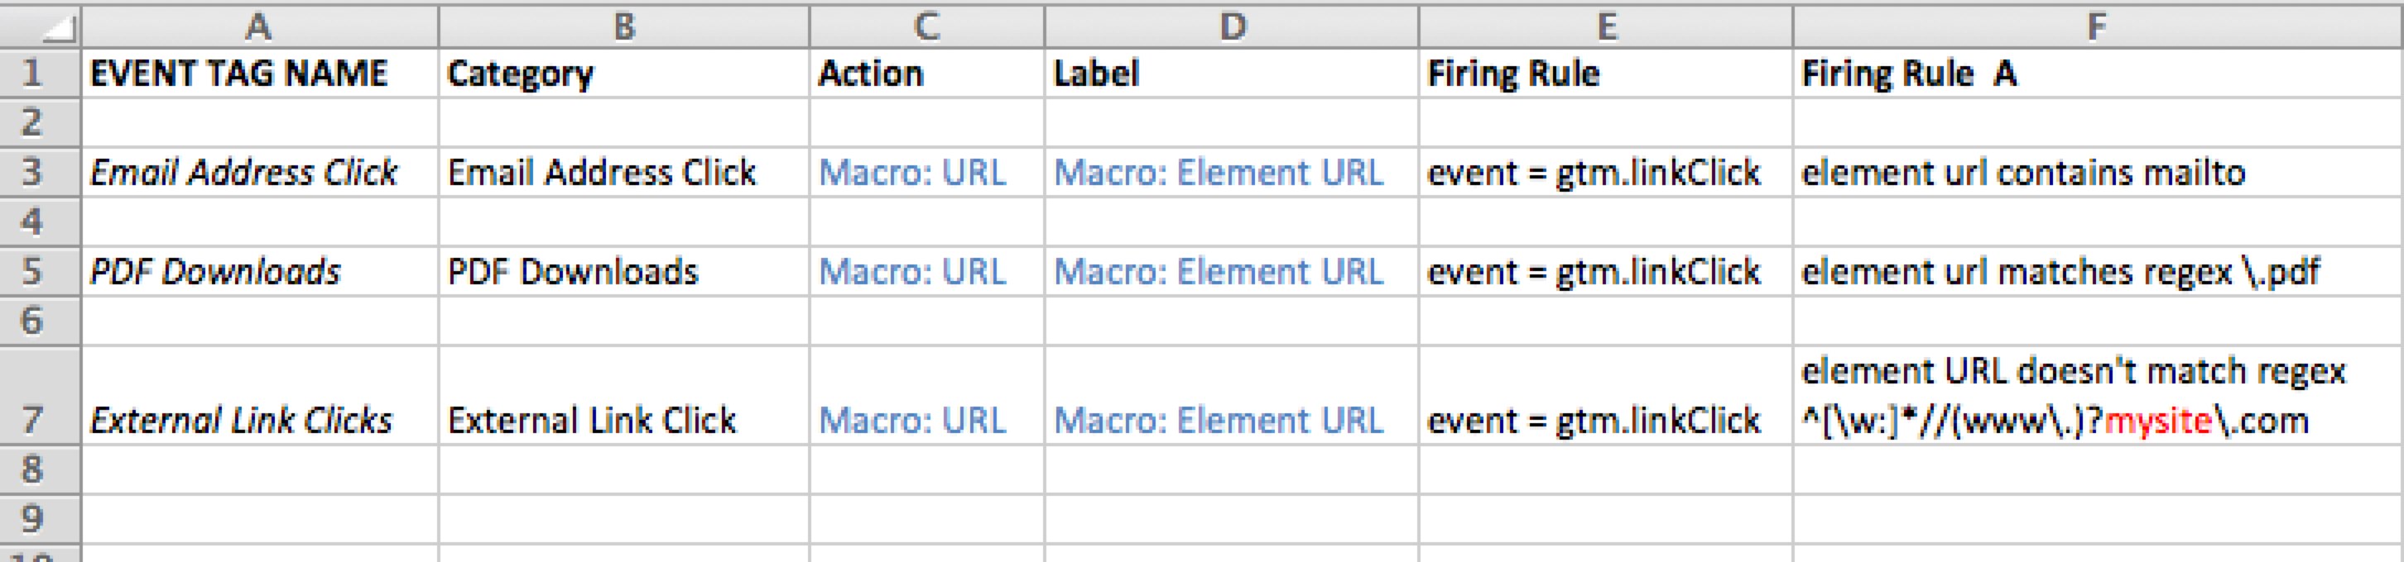Click the Category header cell
This screenshot has width=2404, height=562.
point(623,73)
